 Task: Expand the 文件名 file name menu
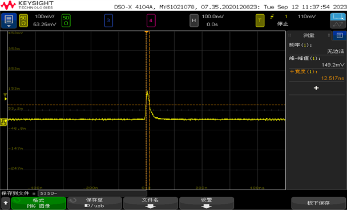coord(151,203)
